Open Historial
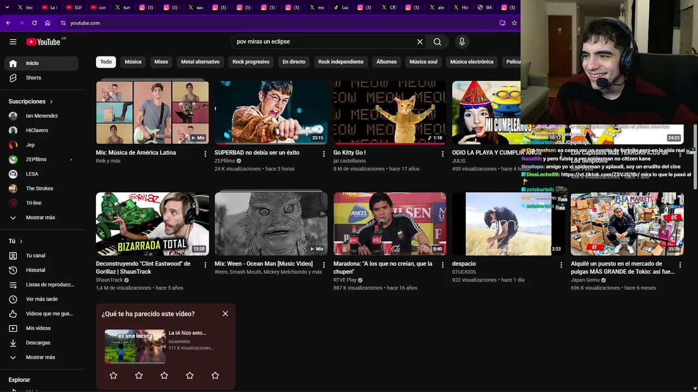The width and height of the screenshot is (698, 392). point(41,270)
